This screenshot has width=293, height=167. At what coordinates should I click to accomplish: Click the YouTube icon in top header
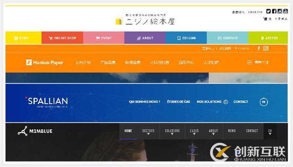pos(285,11)
